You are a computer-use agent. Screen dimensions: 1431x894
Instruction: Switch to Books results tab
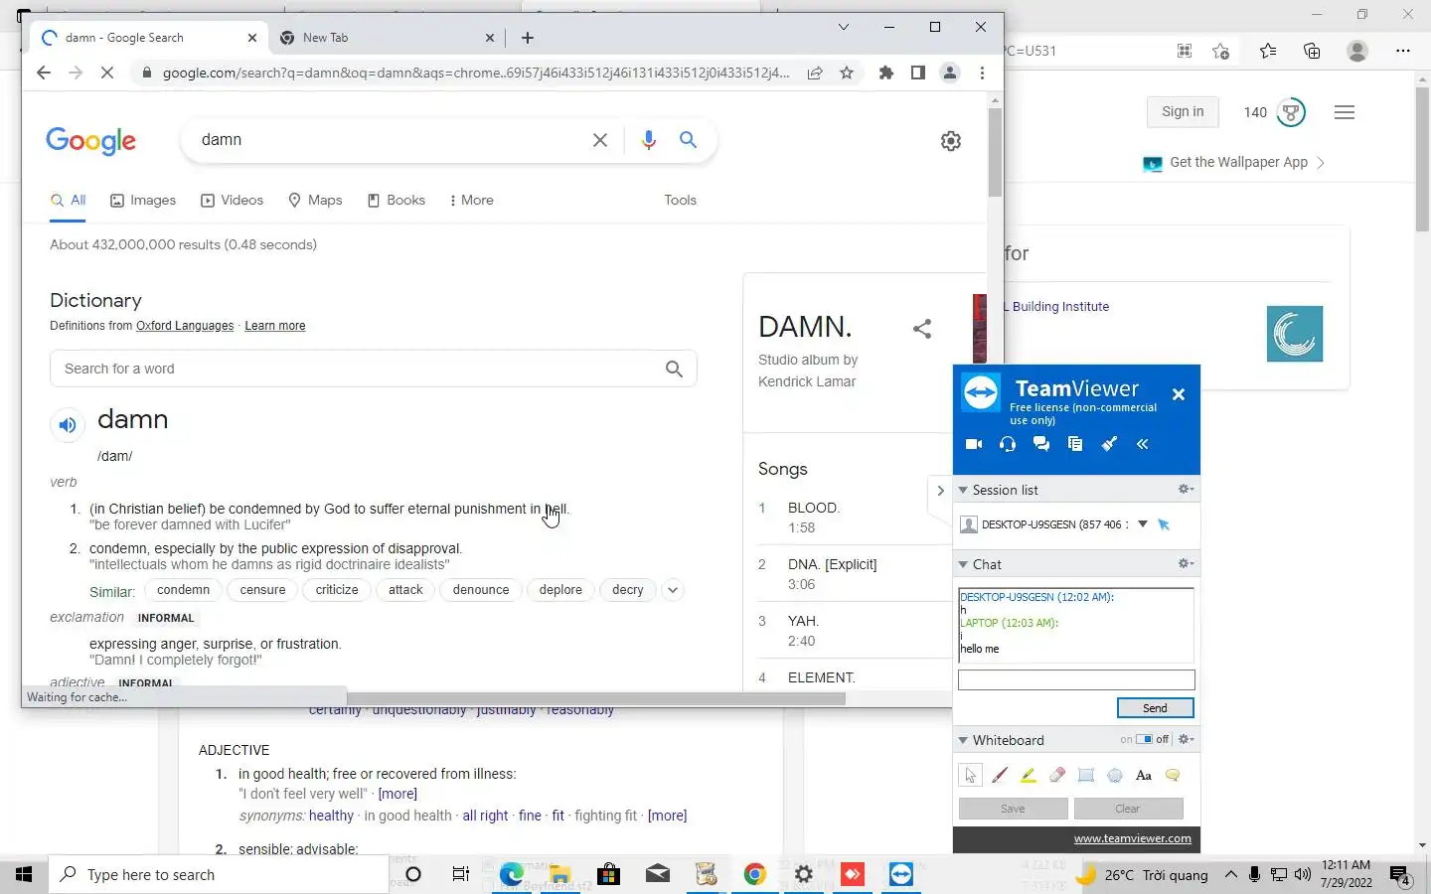[x=397, y=200]
